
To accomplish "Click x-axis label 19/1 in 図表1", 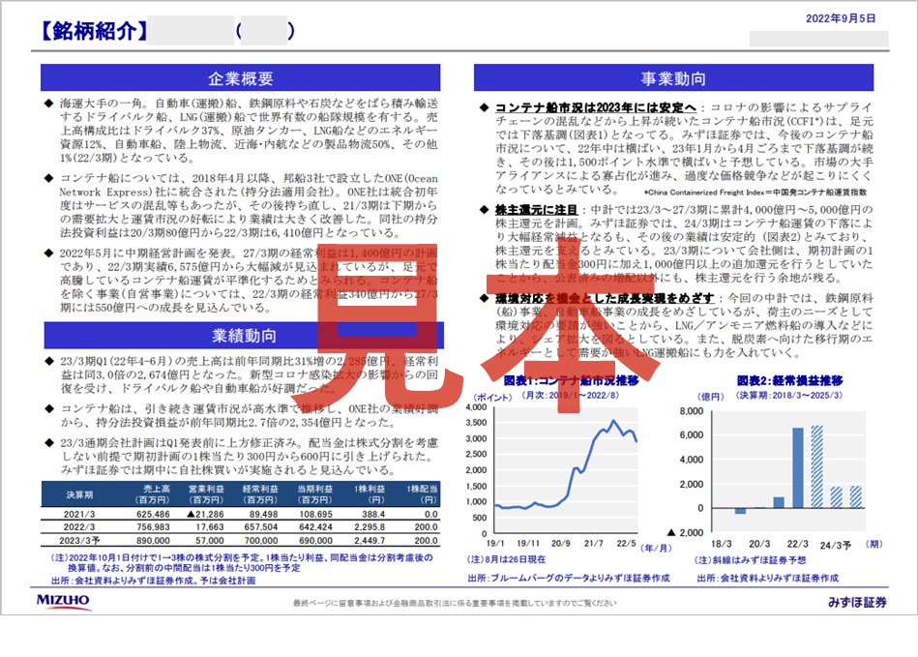I will (495, 544).
